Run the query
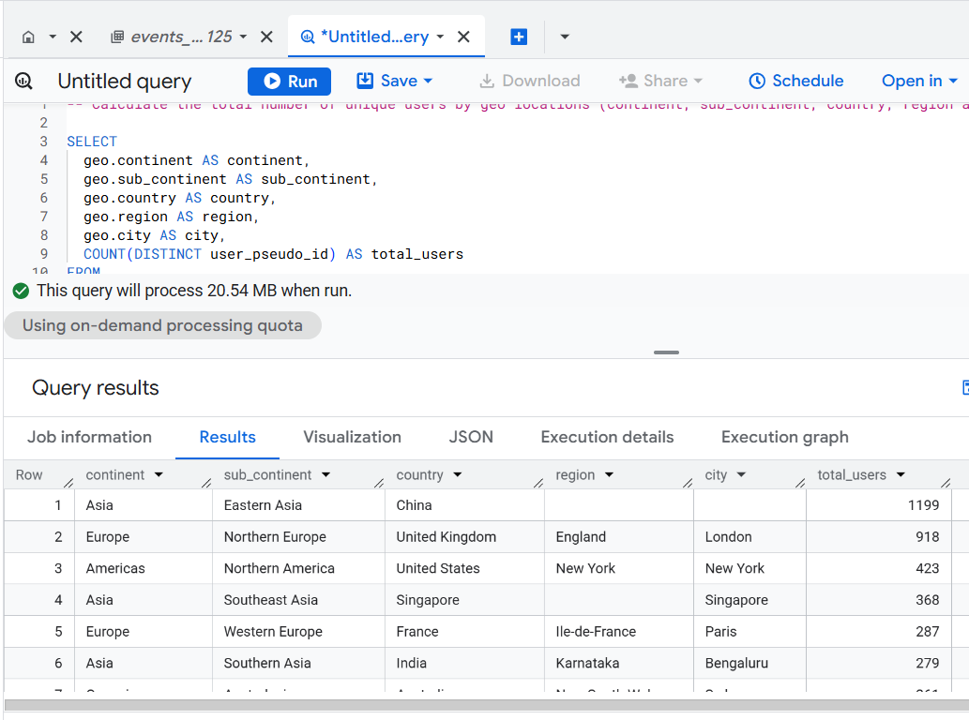 (x=289, y=82)
